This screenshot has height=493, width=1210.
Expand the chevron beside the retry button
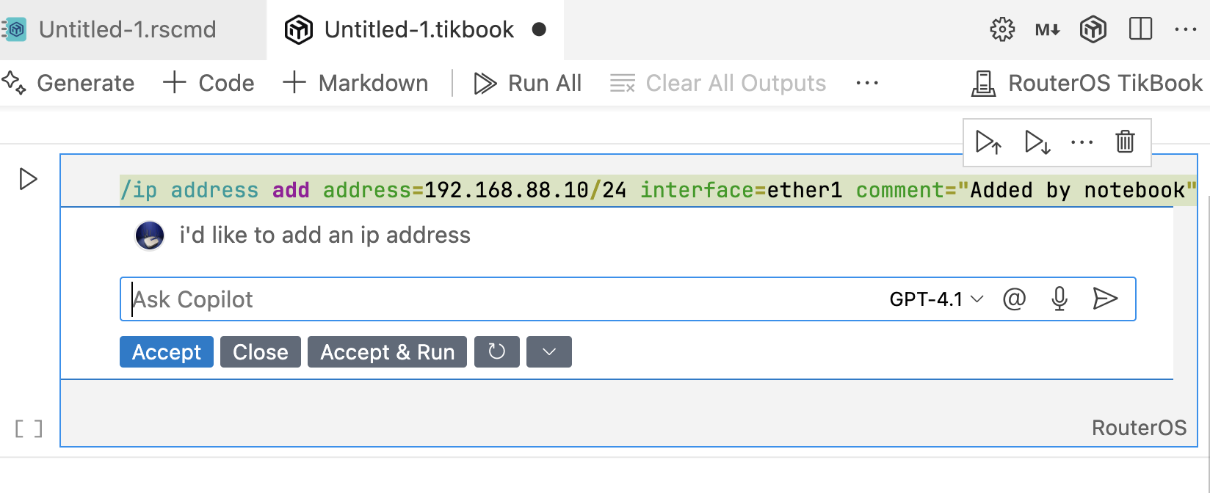pos(548,351)
